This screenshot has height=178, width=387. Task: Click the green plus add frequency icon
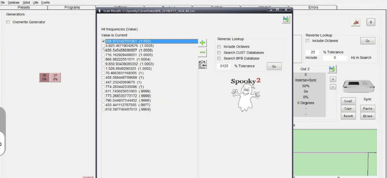[202, 43]
